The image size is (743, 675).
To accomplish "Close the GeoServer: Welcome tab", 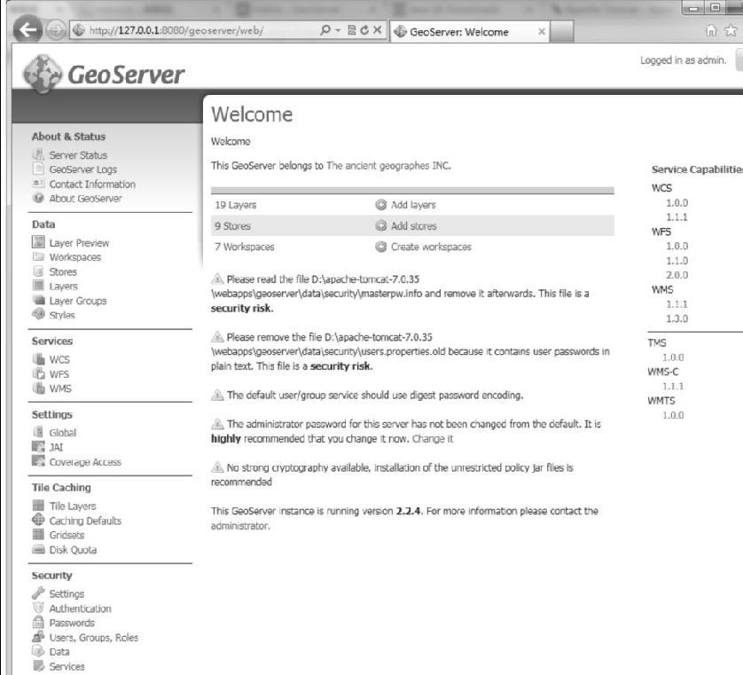I will point(542,32).
